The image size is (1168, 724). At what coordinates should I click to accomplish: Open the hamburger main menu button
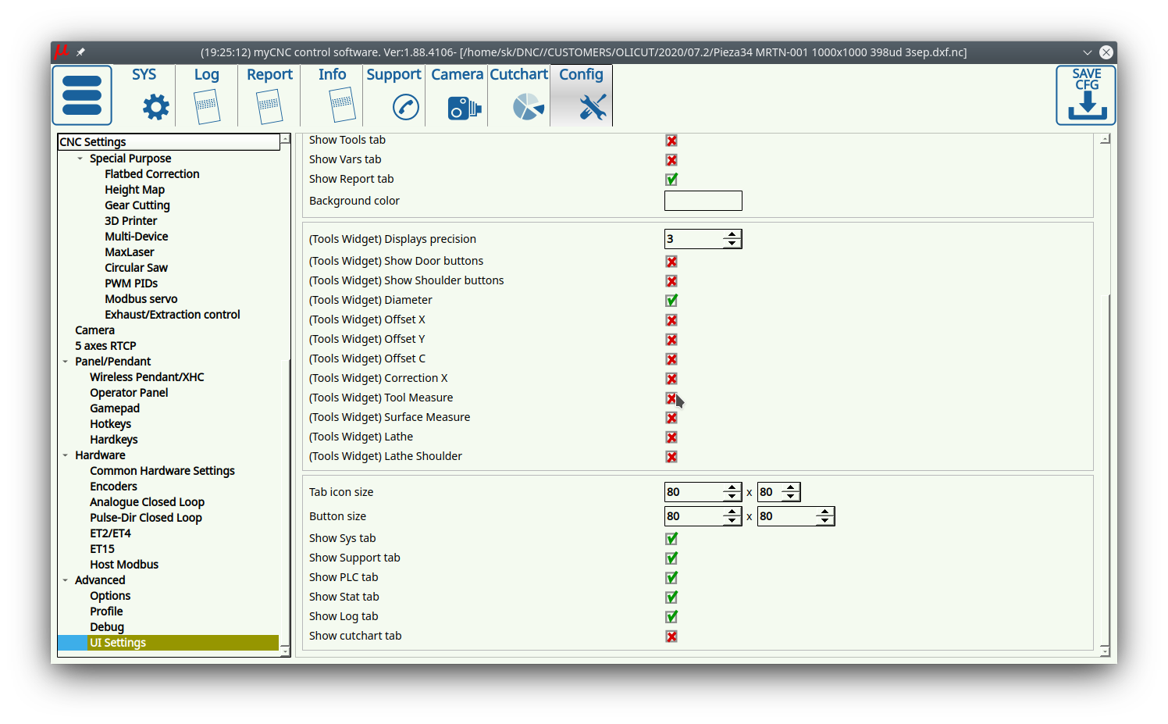click(x=82, y=95)
